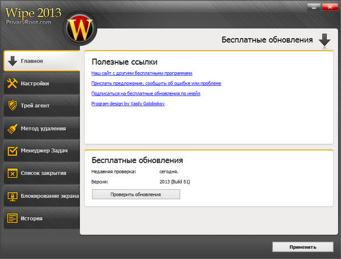Click the download arrow icon in header

325,40
